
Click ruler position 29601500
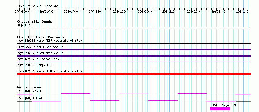[x=22, y=12]
